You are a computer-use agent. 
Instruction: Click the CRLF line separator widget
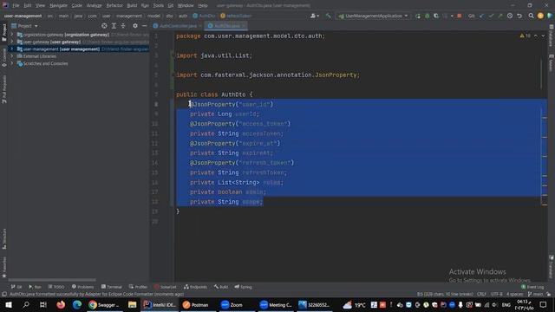[x=481, y=295]
